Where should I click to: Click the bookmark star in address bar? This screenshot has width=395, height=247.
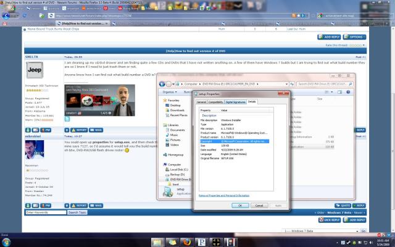tap(299, 15)
